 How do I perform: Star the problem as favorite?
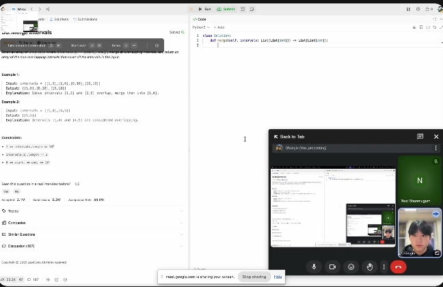click(48, 279)
